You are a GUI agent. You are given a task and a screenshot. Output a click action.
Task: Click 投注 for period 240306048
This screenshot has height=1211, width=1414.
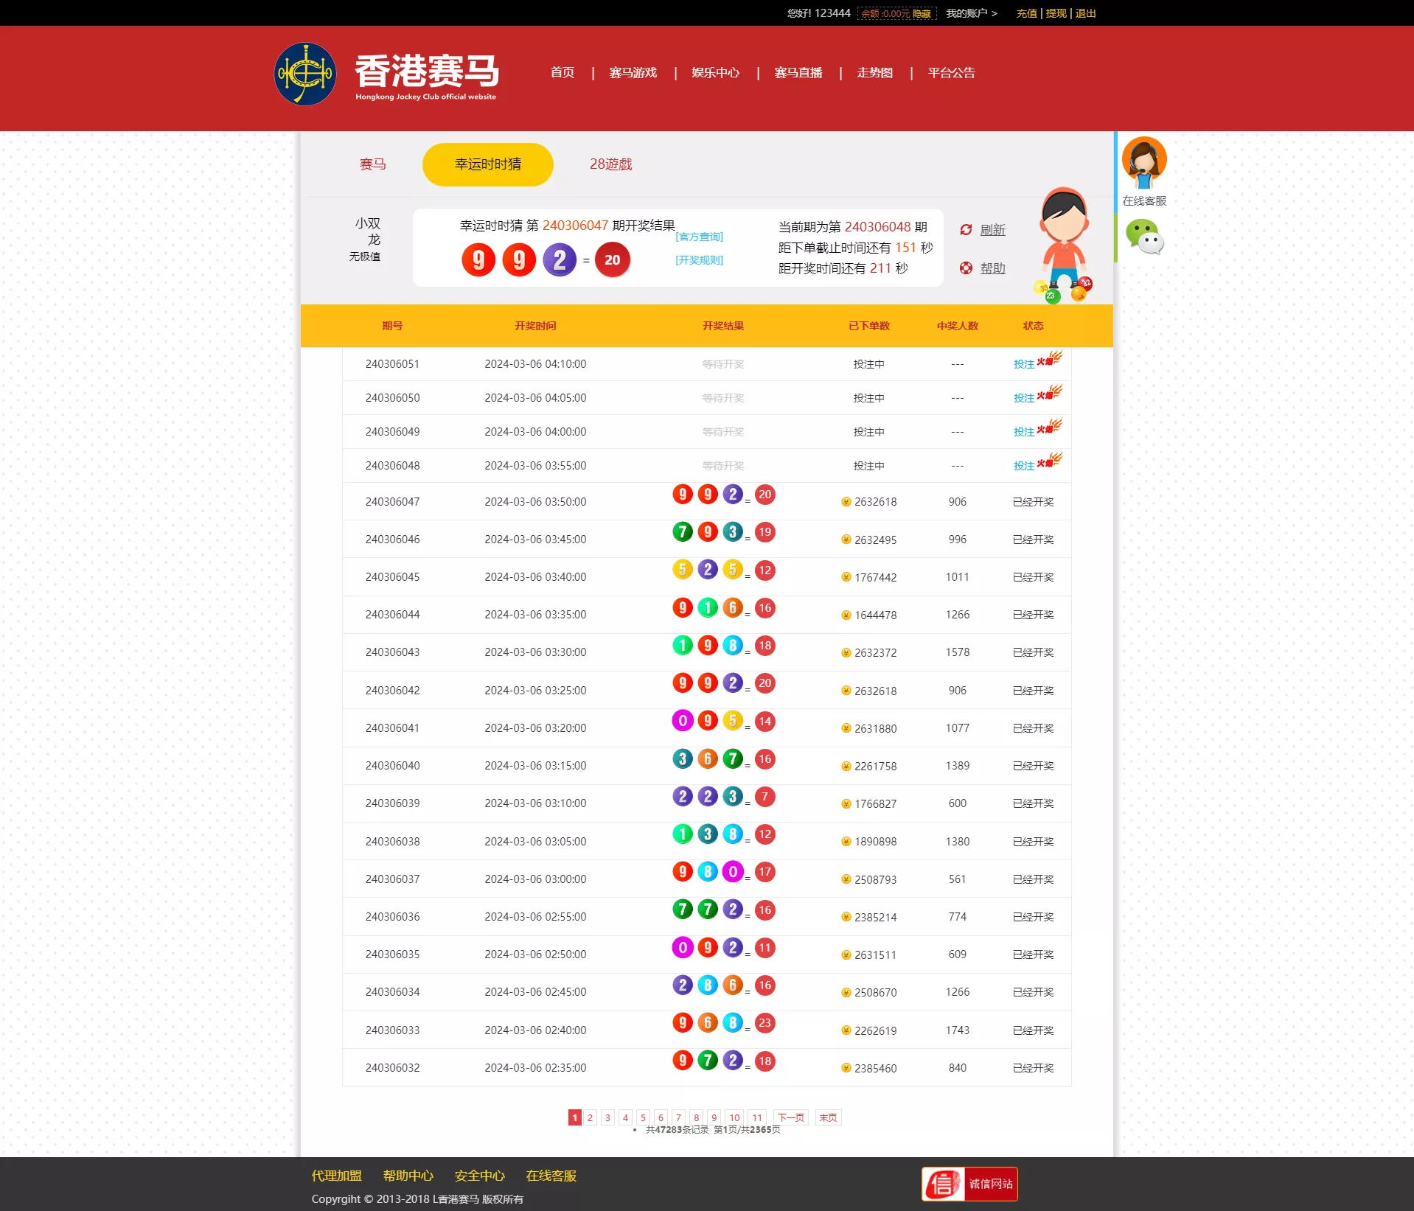click(1025, 466)
